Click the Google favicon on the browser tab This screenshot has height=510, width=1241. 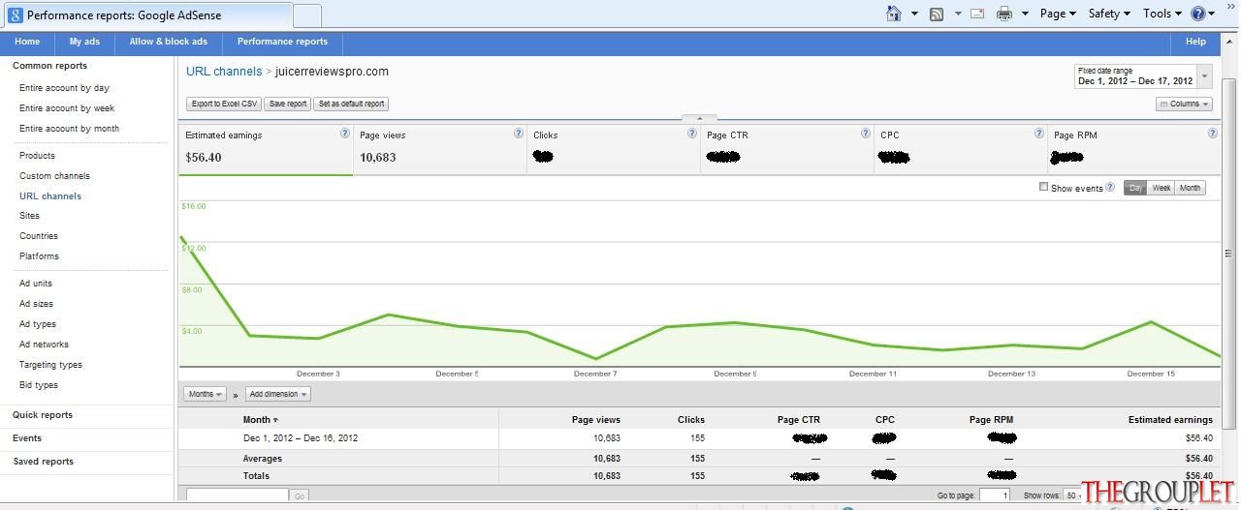point(16,15)
